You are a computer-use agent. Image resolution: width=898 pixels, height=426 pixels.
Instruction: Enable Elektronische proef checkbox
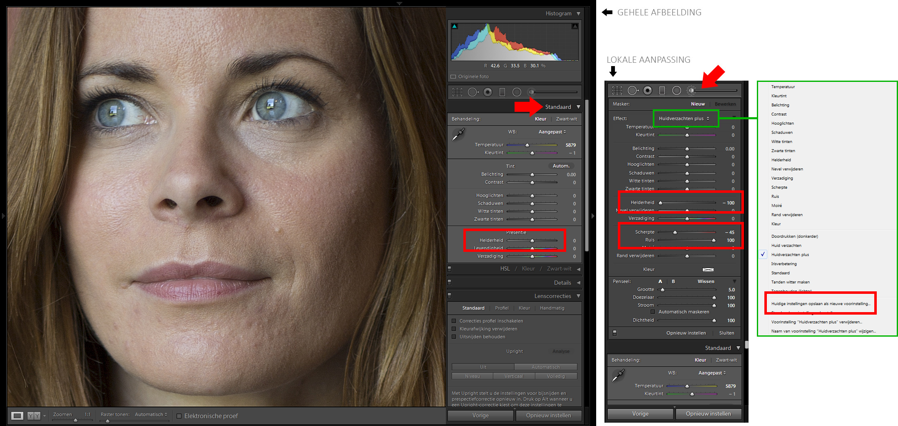179,416
